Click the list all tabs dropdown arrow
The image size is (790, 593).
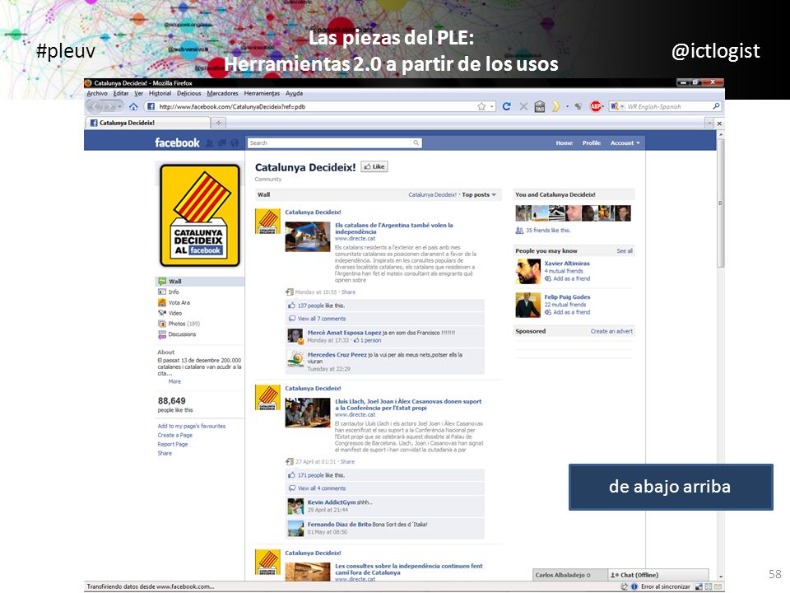tap(709, 123)
